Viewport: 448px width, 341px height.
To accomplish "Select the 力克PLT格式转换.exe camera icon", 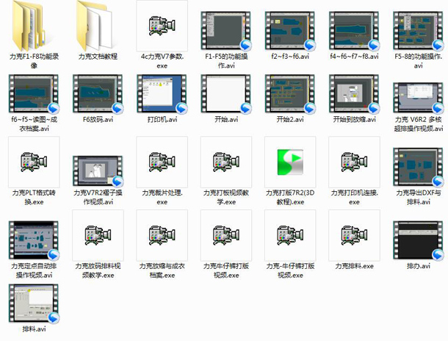I will tap(34, 162).
